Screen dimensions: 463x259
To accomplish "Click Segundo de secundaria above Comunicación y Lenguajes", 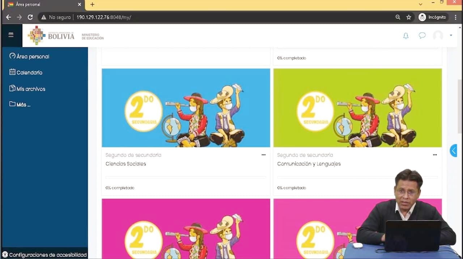I will tap(305, 155).
